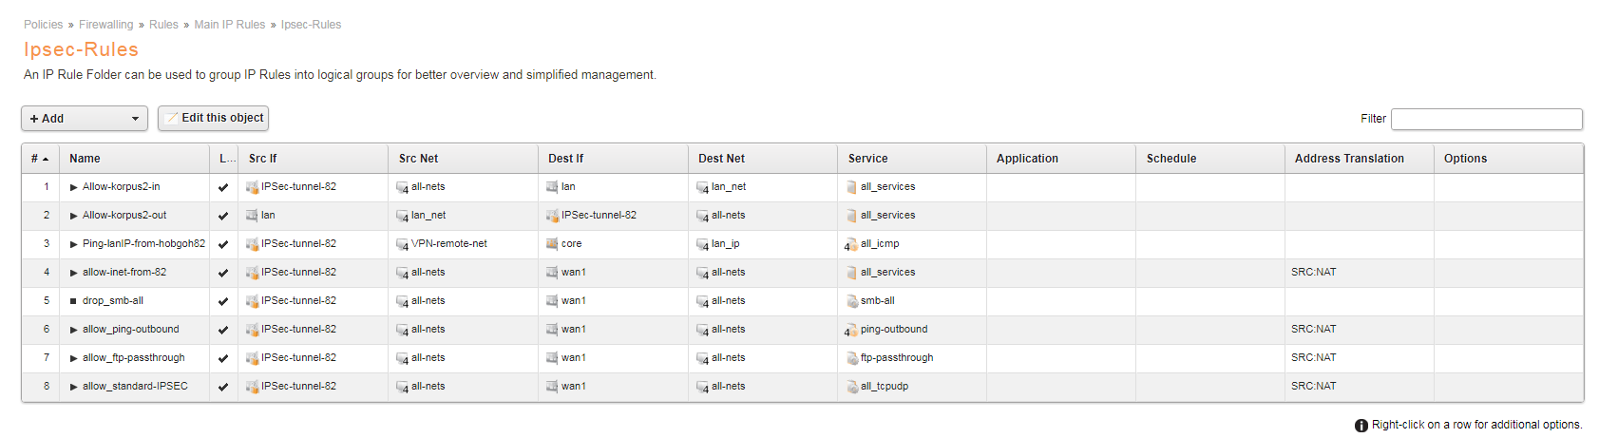
Task: Click the lan interface icon in row 2
Action: click(252, 216)
